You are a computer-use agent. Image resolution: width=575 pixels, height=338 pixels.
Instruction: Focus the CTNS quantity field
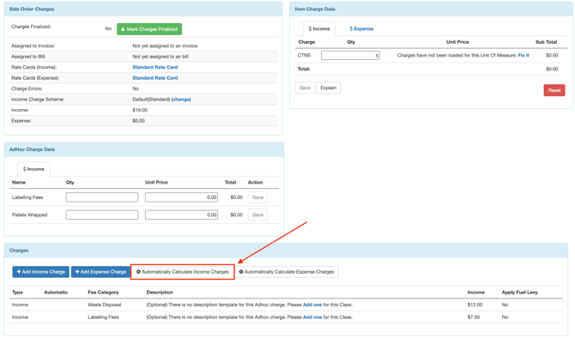point(350,56)
